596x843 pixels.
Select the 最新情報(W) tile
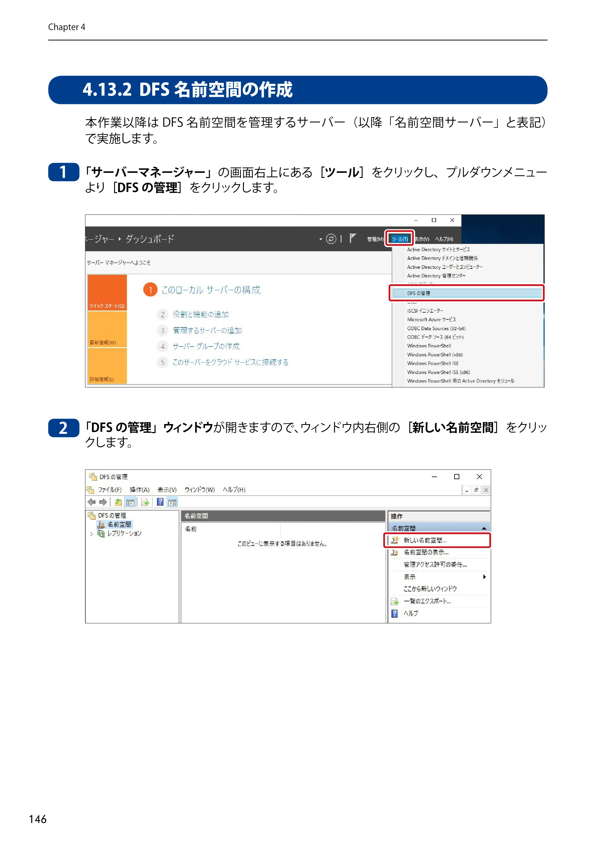coord(107,329)
